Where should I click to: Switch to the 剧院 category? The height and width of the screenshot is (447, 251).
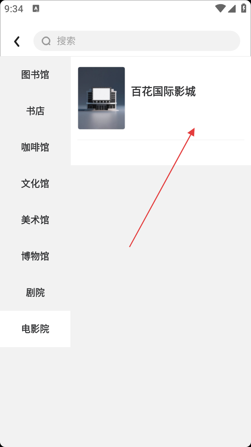[35, 293]
